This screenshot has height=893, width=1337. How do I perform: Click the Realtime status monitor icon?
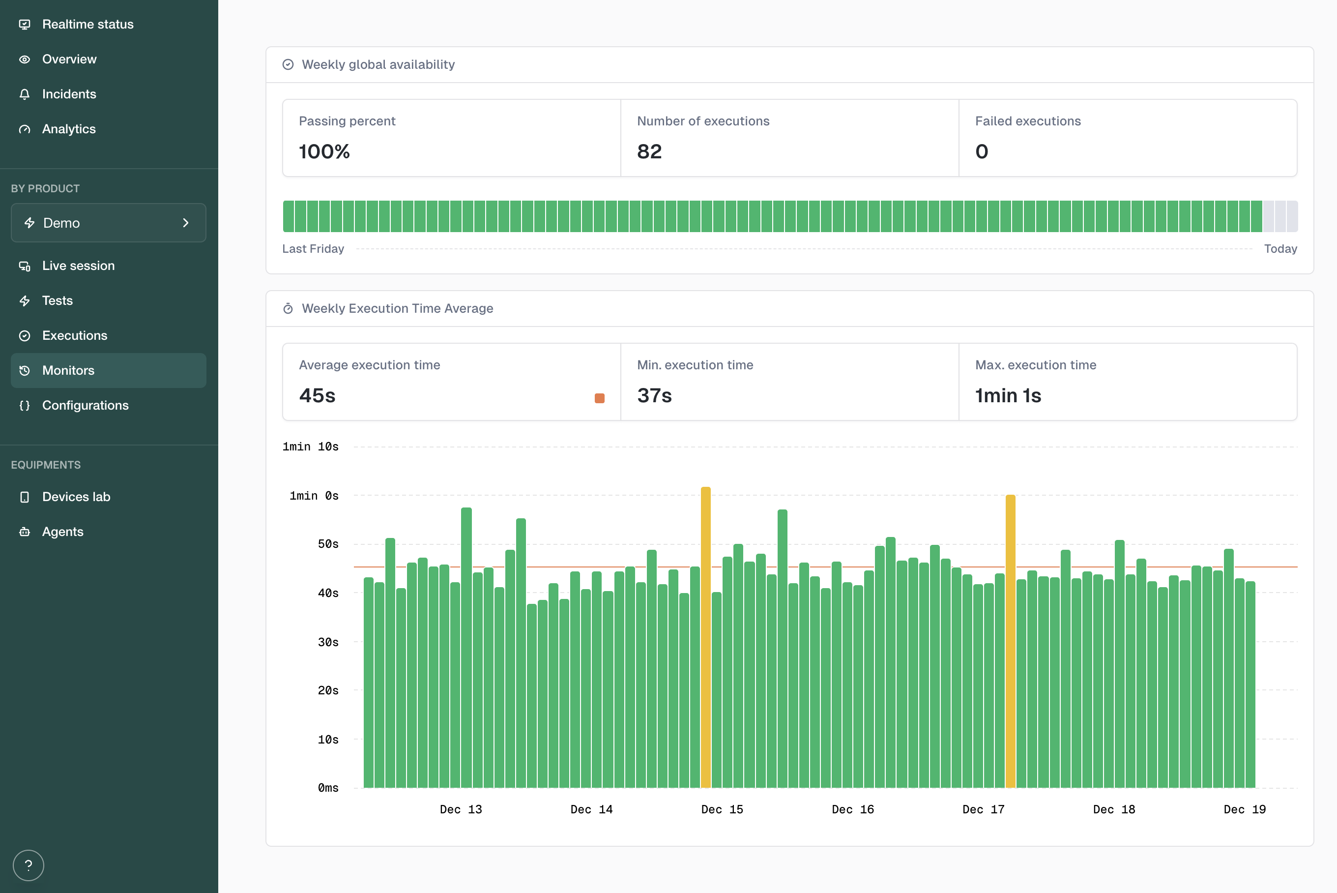(x=25, y=25)
